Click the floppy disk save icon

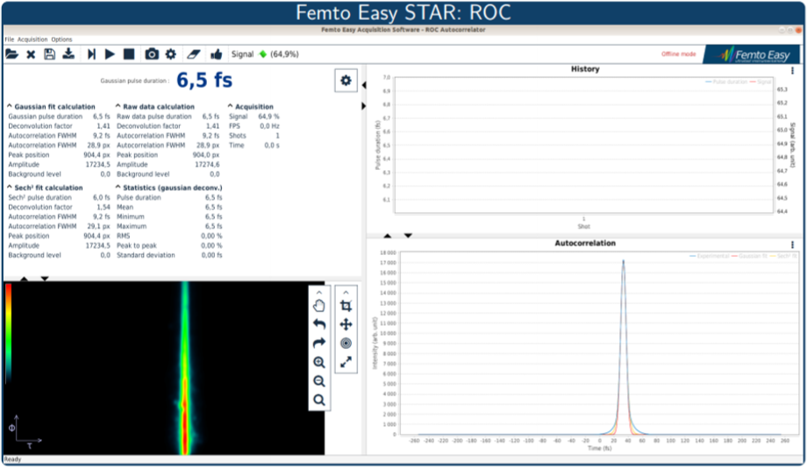point(49,54)
